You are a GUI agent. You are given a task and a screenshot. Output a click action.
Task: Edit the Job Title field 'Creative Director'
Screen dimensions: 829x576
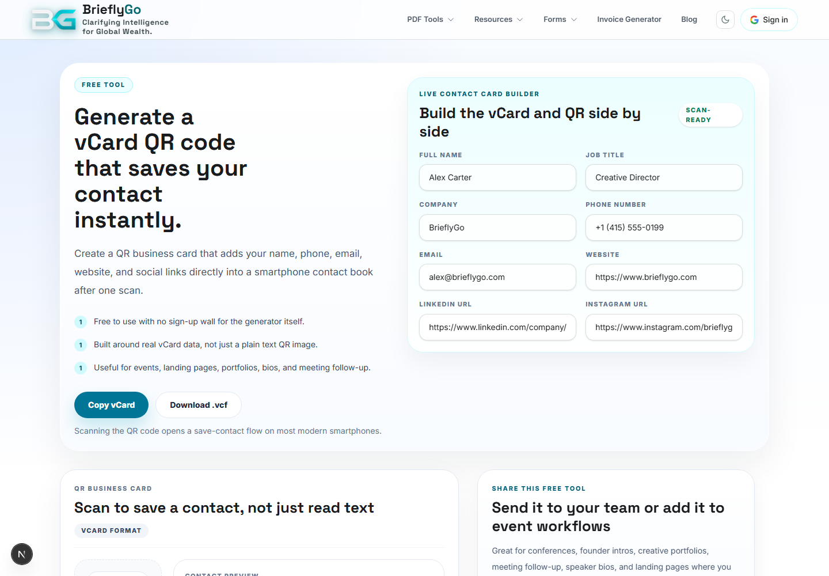(664, 177)
